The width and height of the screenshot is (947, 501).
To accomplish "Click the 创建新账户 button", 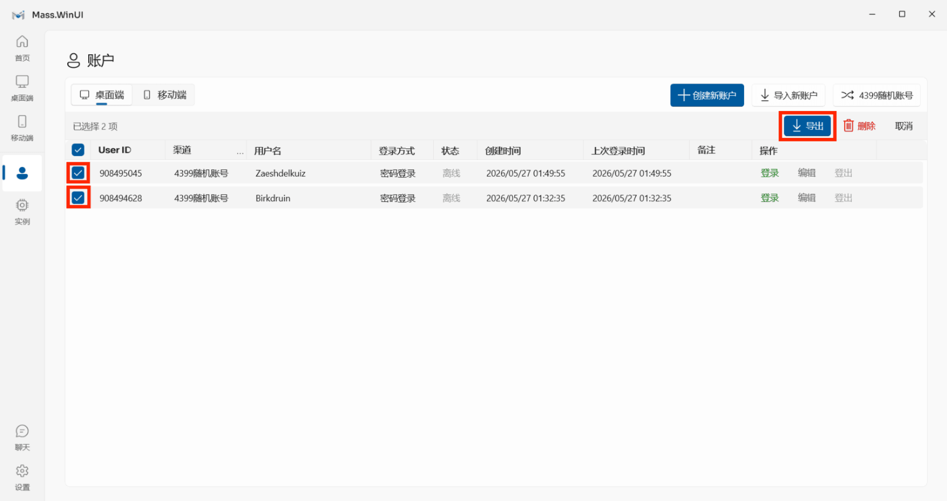I will 707,95.
